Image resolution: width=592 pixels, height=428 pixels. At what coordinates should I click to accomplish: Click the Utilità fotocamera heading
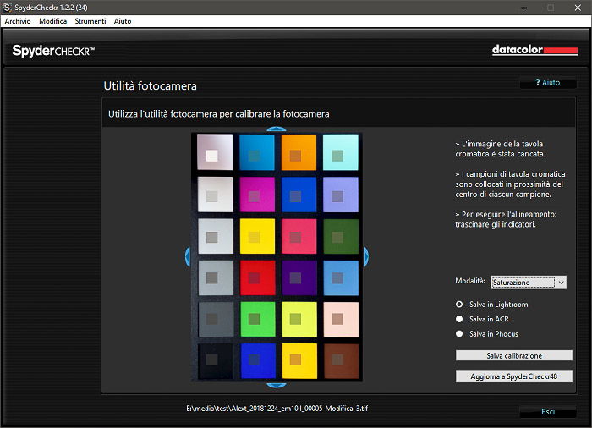(150, 85)
